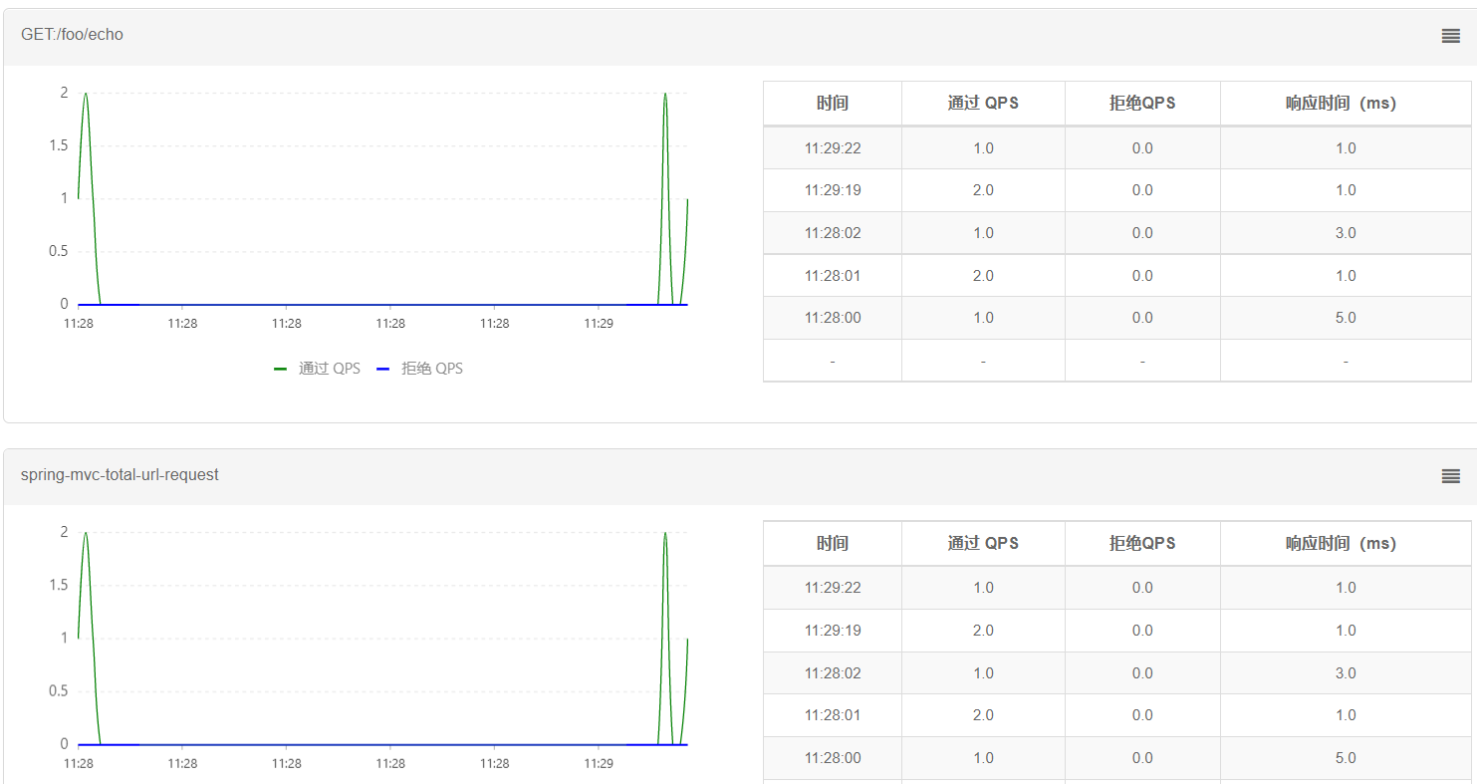
Task: Click 响应时间（ms） header in first table
Action: click(x=1346, y=104)
